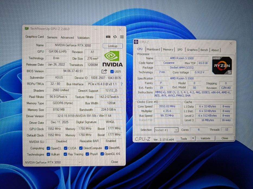
Task: Toggle the CUDA checkbox
Action: click(65, 148)
